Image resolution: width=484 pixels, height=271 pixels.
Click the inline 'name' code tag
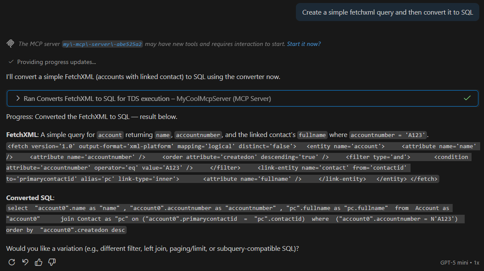(163, 135)
